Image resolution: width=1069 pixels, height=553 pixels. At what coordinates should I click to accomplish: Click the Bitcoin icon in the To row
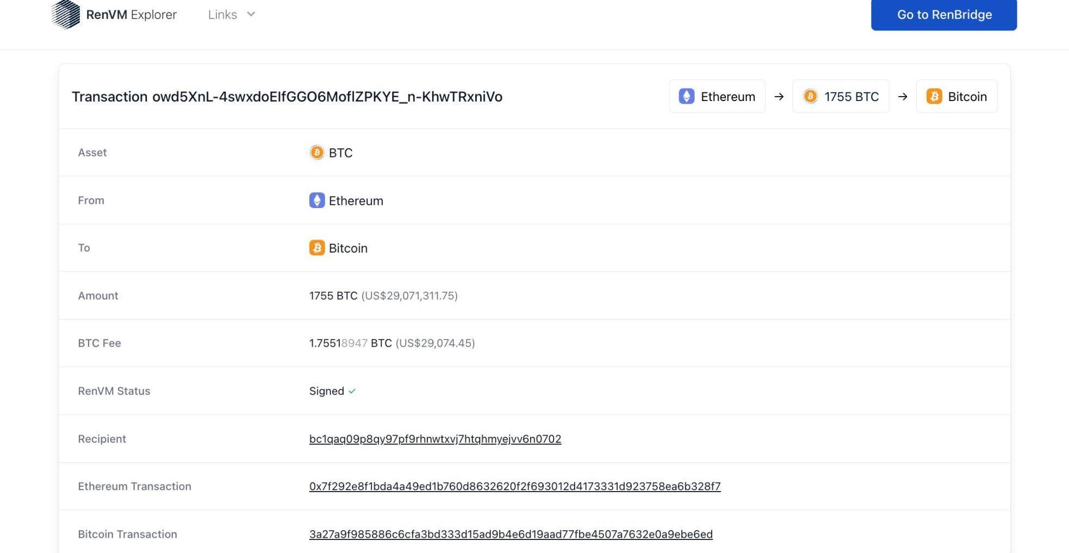tap(316, 248)
